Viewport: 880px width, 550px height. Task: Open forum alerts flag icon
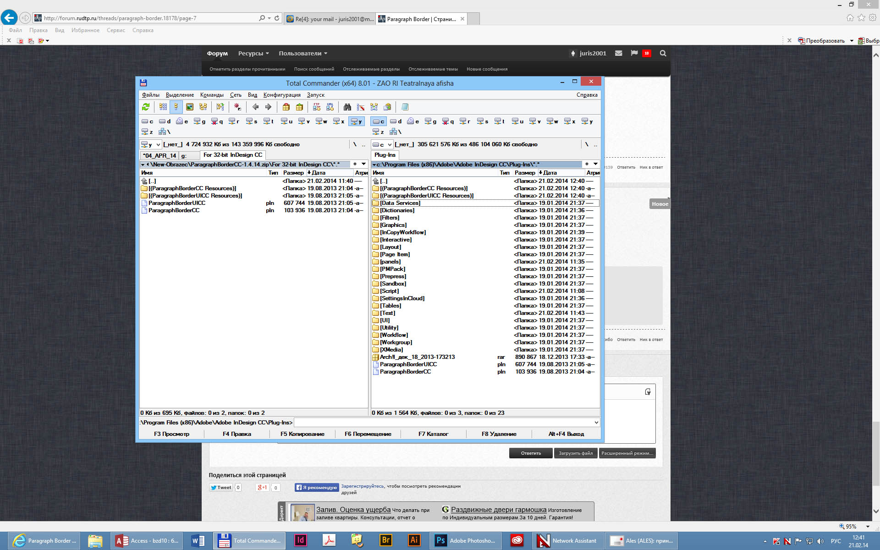click(634, 53)
